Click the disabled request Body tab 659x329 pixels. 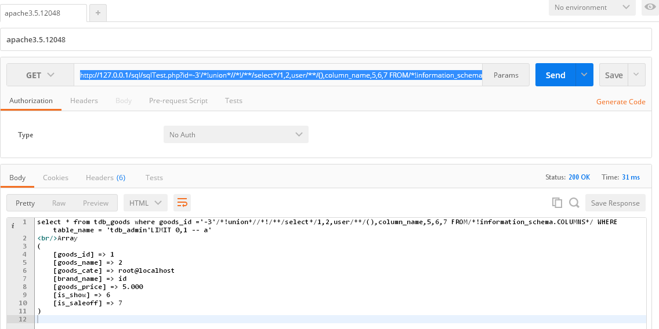tap(124, 101)
